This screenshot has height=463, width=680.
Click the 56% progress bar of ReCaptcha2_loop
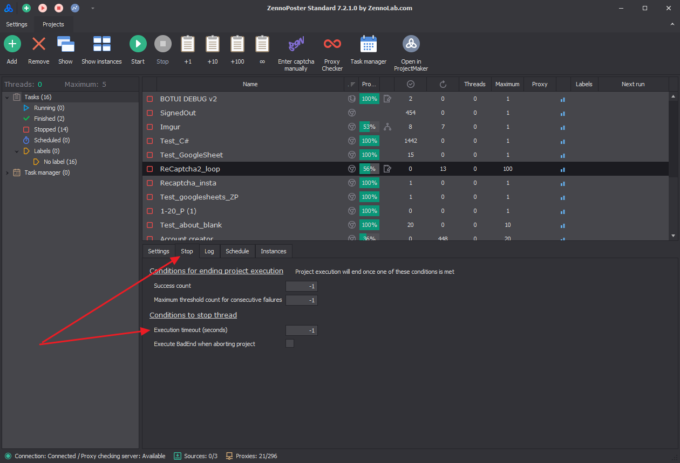tap(369, 169)
